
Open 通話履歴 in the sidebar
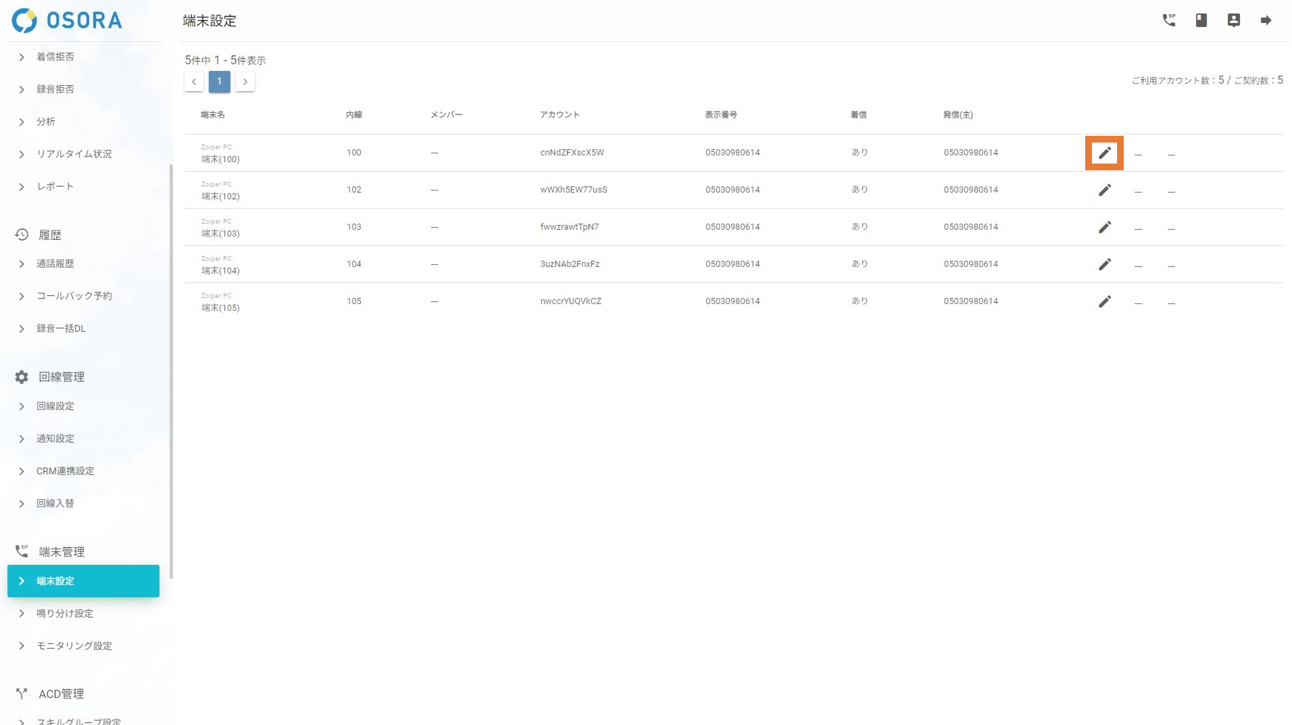click(x=55, y=264)
